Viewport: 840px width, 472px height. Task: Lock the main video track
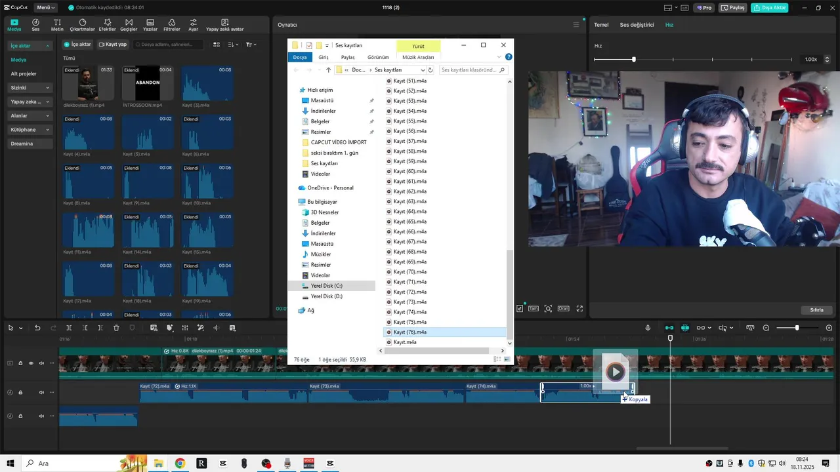20,363
